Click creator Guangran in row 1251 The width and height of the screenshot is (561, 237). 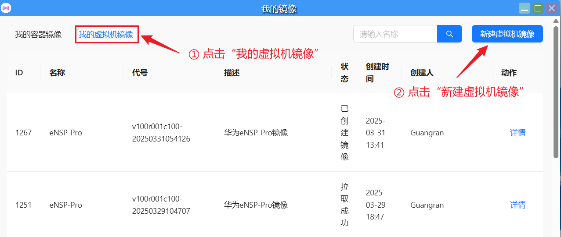(x=427, y=205)
